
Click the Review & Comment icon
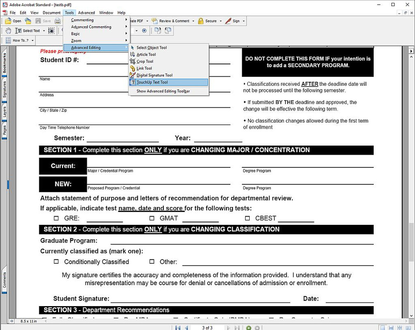click(x=155, y=21)
